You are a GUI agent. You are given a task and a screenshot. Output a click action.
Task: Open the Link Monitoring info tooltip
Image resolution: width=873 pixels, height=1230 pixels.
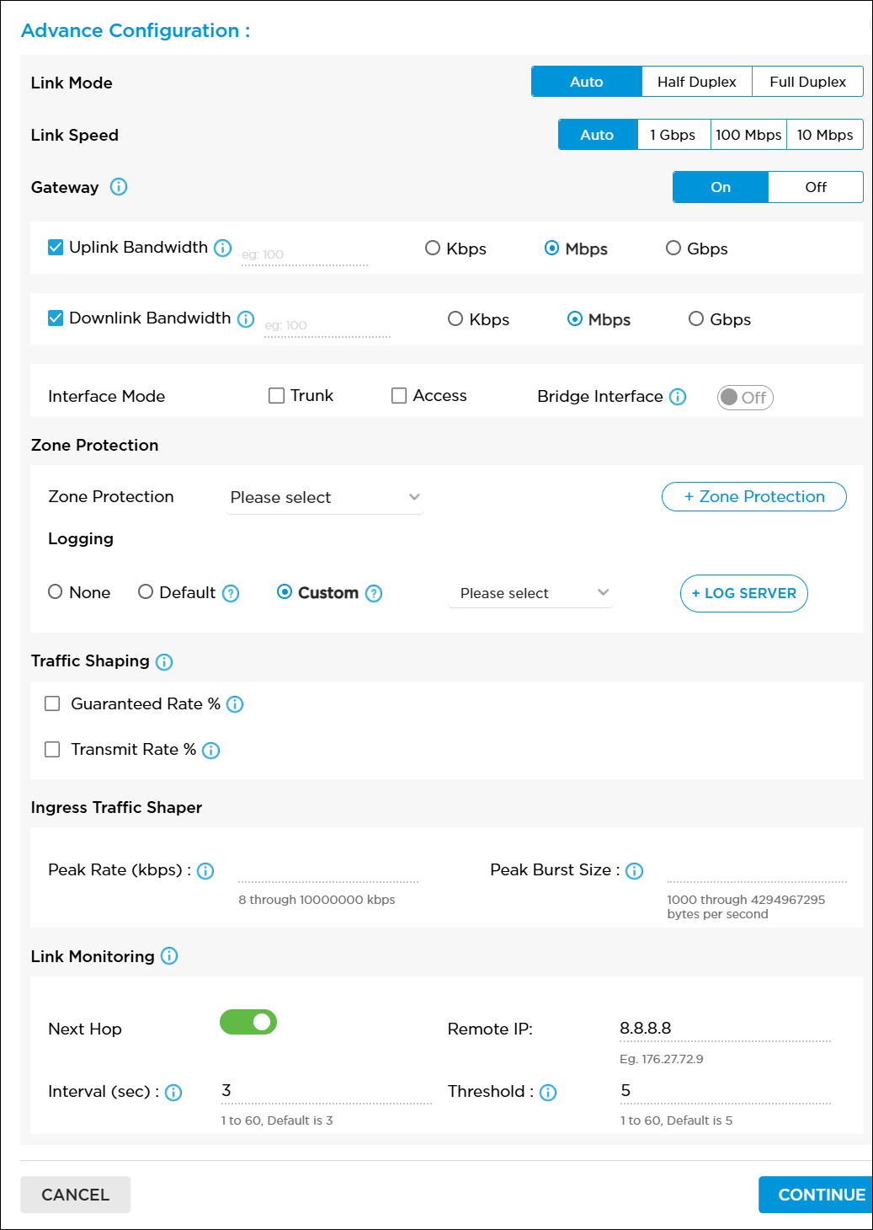pyautogui.click(x=169, y=957)
